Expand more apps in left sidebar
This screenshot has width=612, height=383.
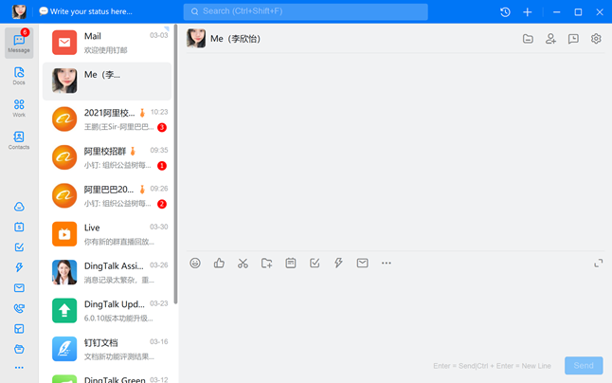19,368
